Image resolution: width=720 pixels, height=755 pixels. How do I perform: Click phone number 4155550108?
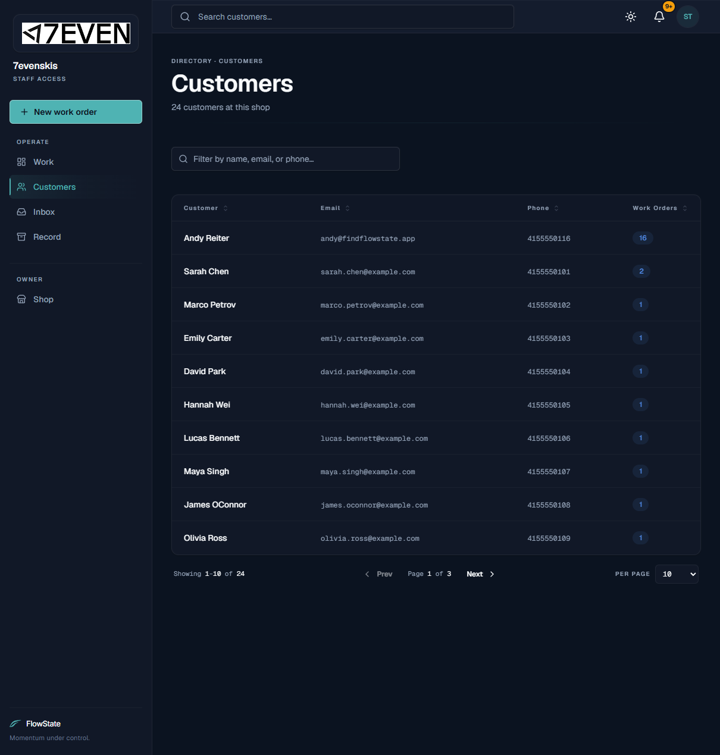[549, 505]
